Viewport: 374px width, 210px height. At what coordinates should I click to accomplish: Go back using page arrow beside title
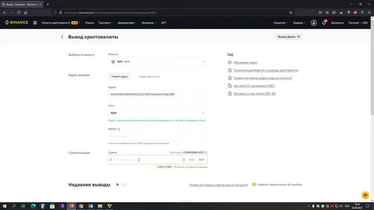pyautogui.click(x=62, y=37)
